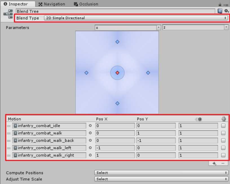Open object picker for infantry_combat_walk_back
Screen dimensions: 230x184
(x=90, y=140)
